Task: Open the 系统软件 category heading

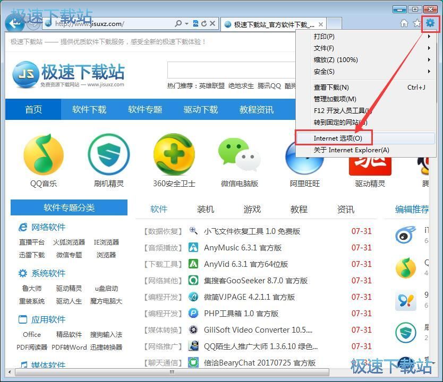Action: (48, 273)
